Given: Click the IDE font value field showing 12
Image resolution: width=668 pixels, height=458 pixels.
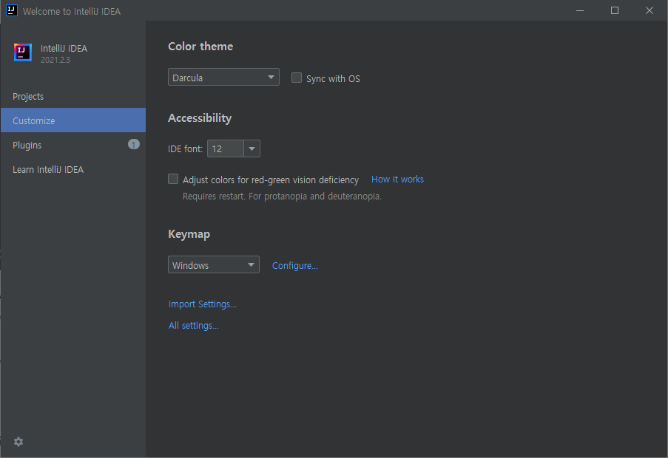Looking at the screenshot, I should point(226,148).
